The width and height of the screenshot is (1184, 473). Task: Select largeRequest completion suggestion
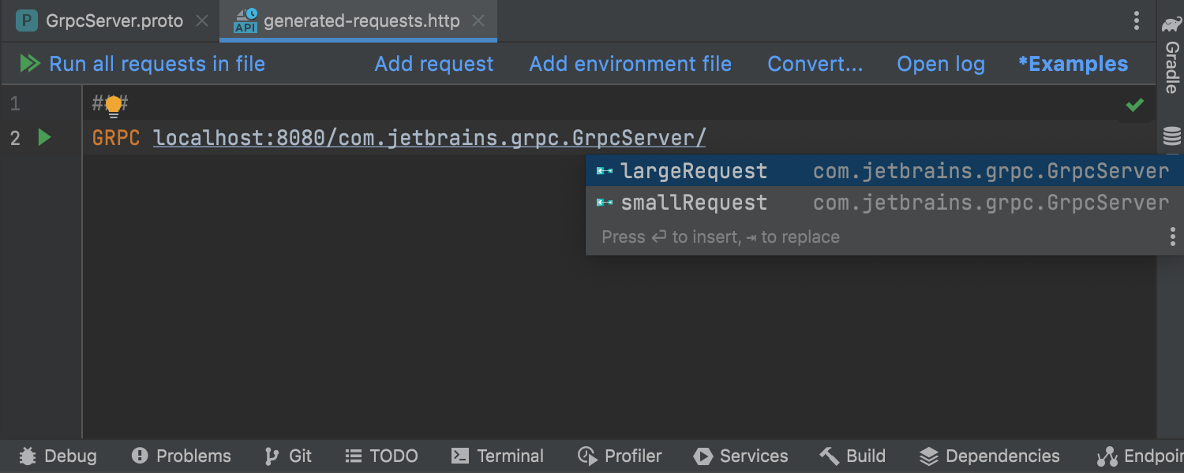pyautogui.click(x=885, y=171)
